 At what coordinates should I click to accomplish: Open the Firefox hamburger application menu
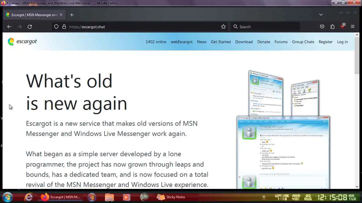[x=353, y=27]
